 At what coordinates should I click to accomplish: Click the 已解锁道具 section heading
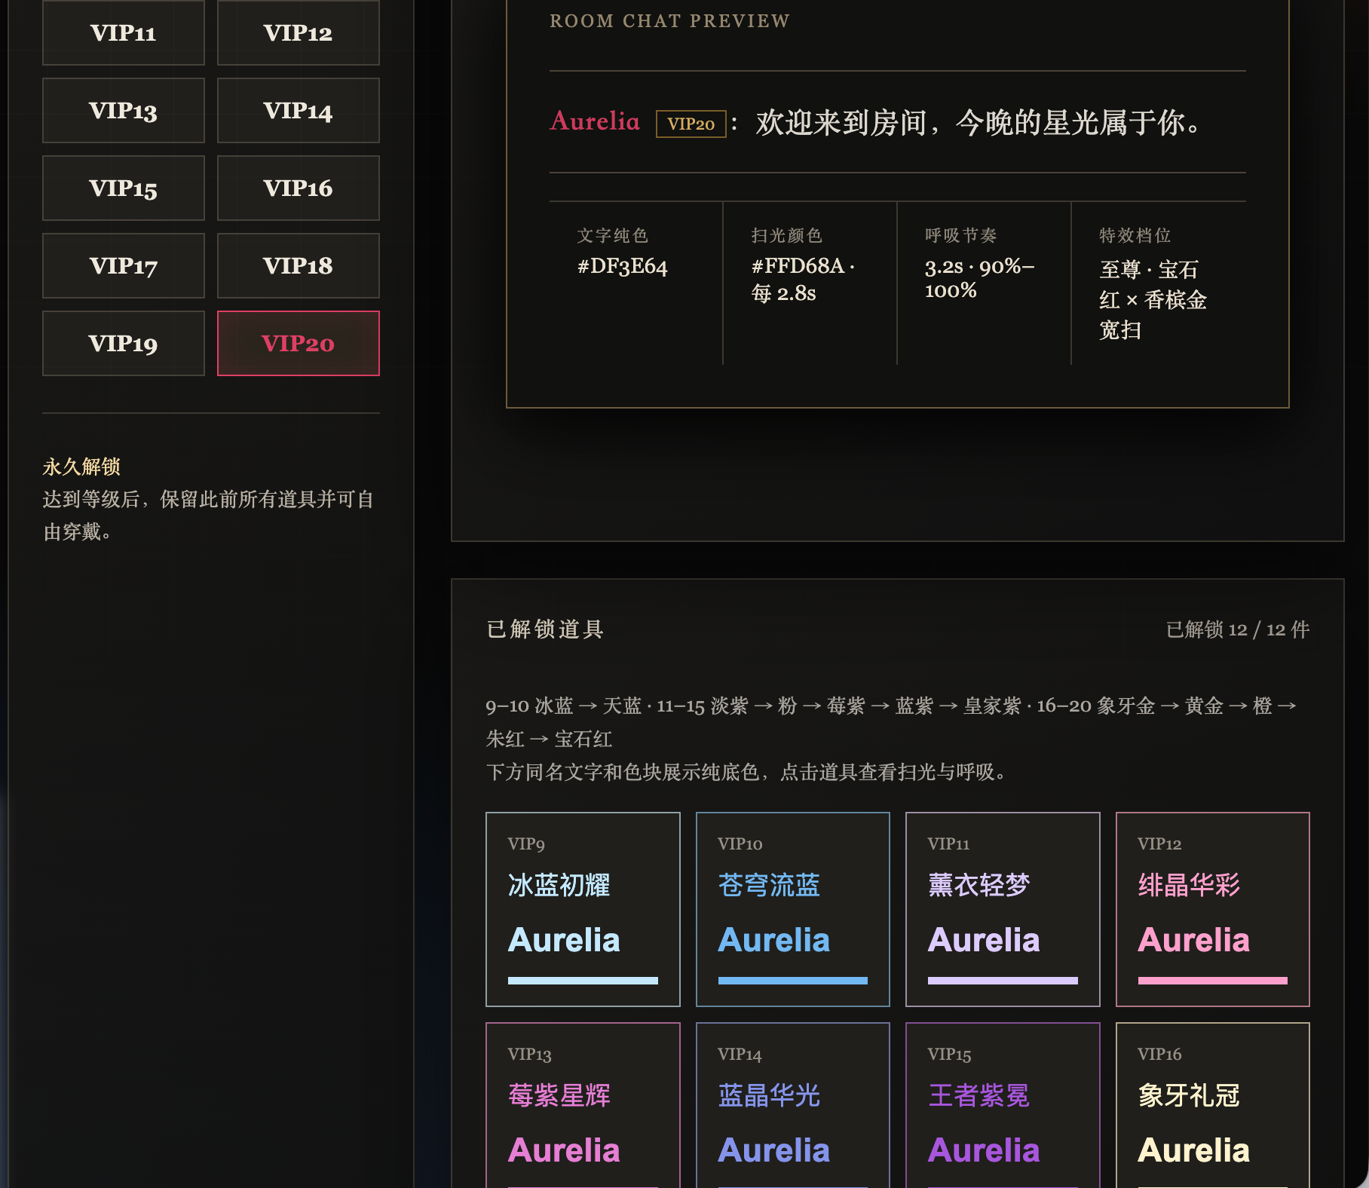pyautogui.click(x=545, y=629)
